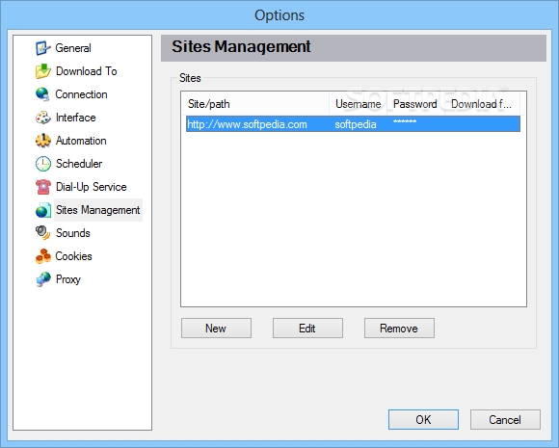This screenshot has width=559, height=448.
Task: Click the Sites Management globe icon
Action: (42, 210)
